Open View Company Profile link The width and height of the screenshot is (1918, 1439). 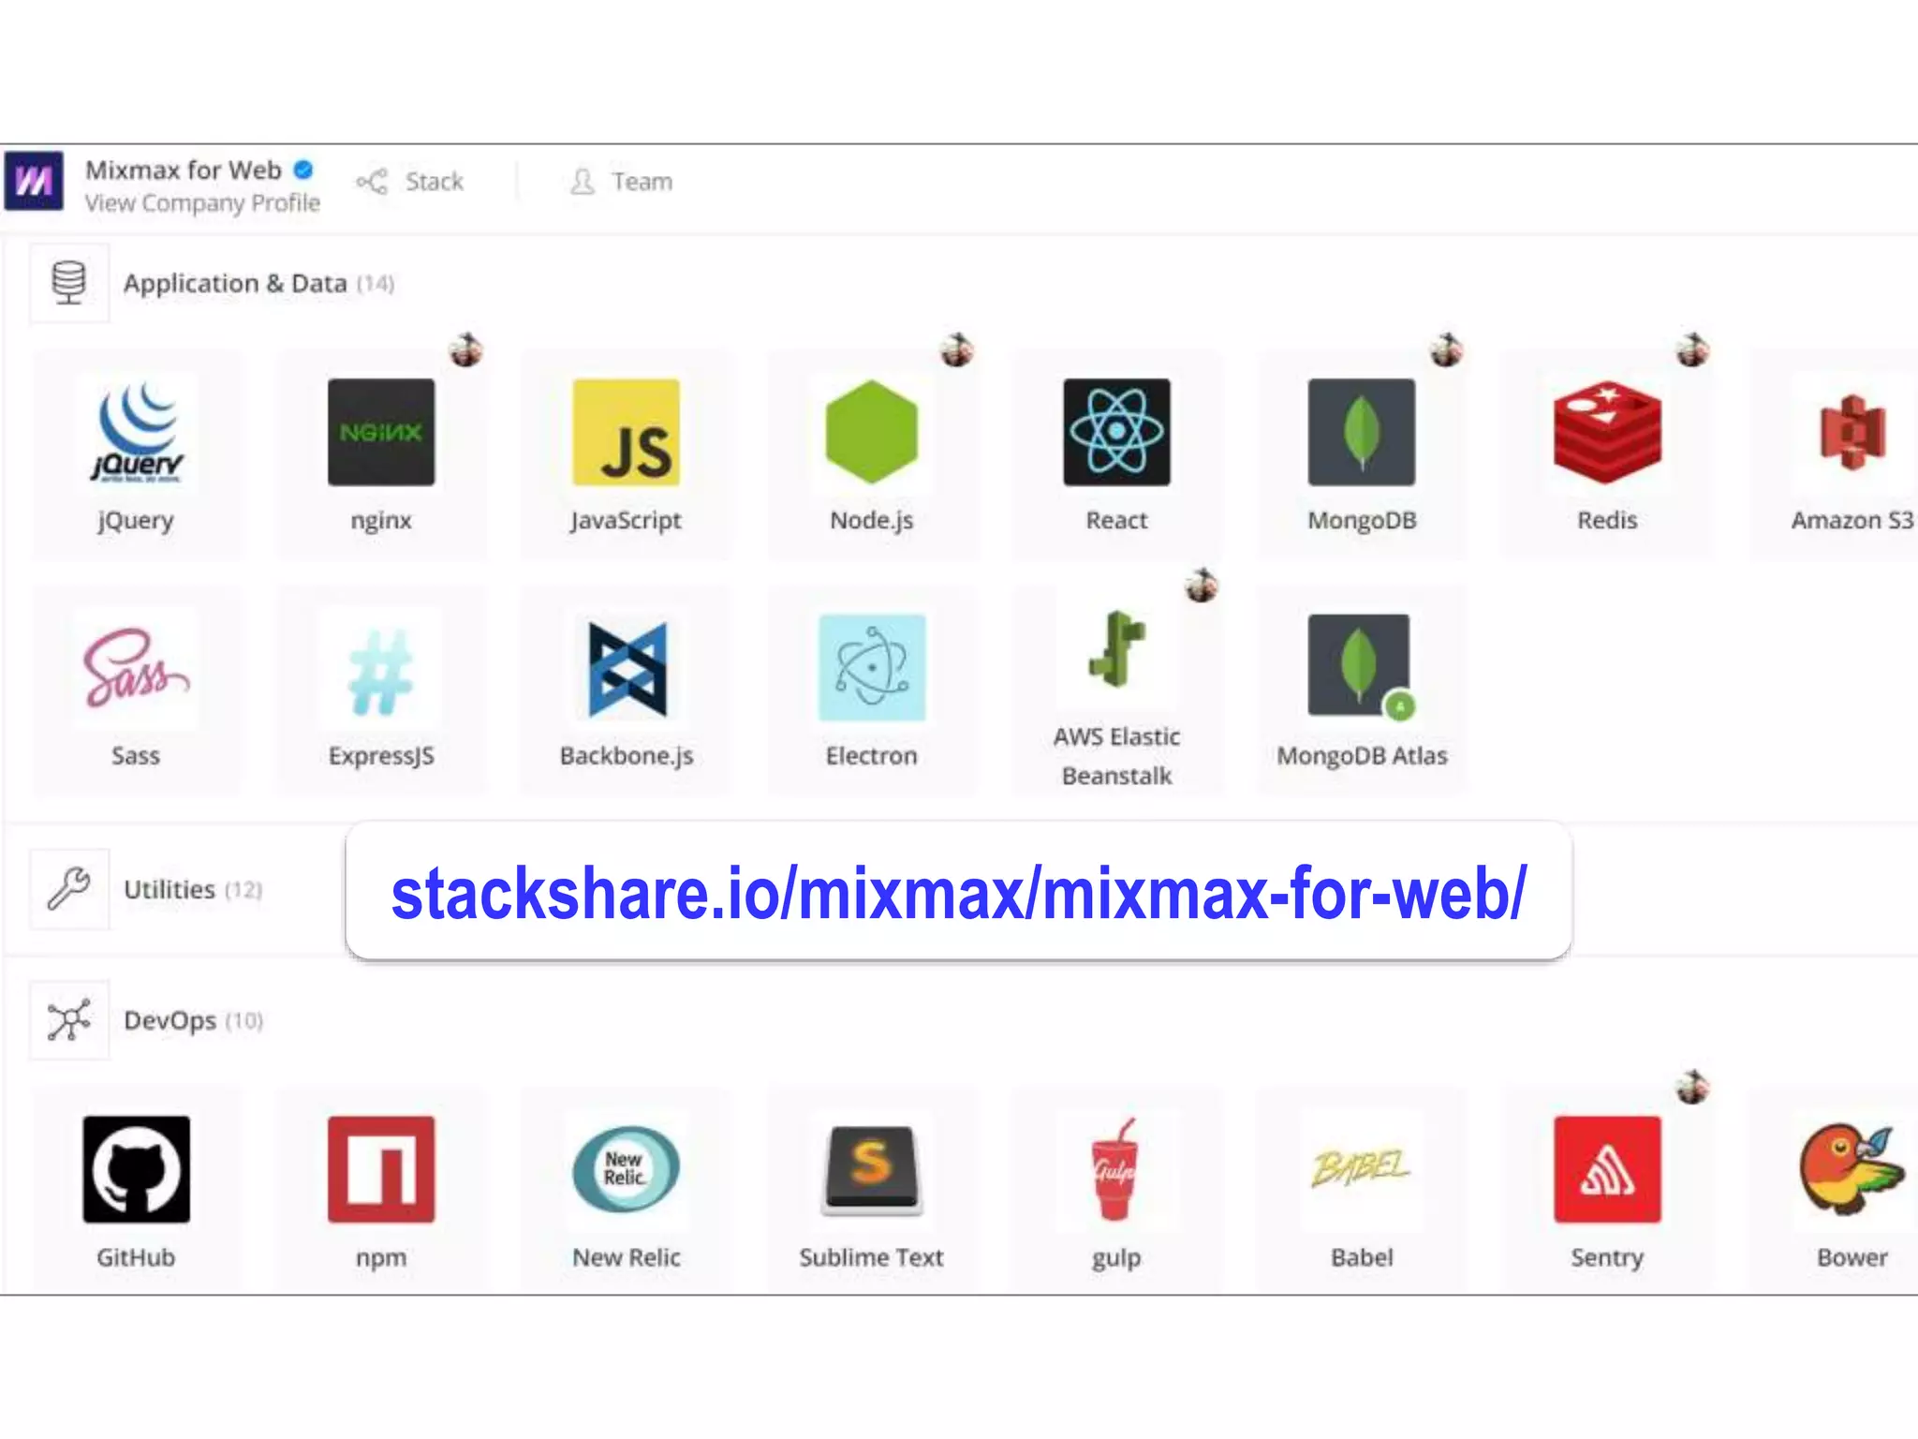point(202,203)
